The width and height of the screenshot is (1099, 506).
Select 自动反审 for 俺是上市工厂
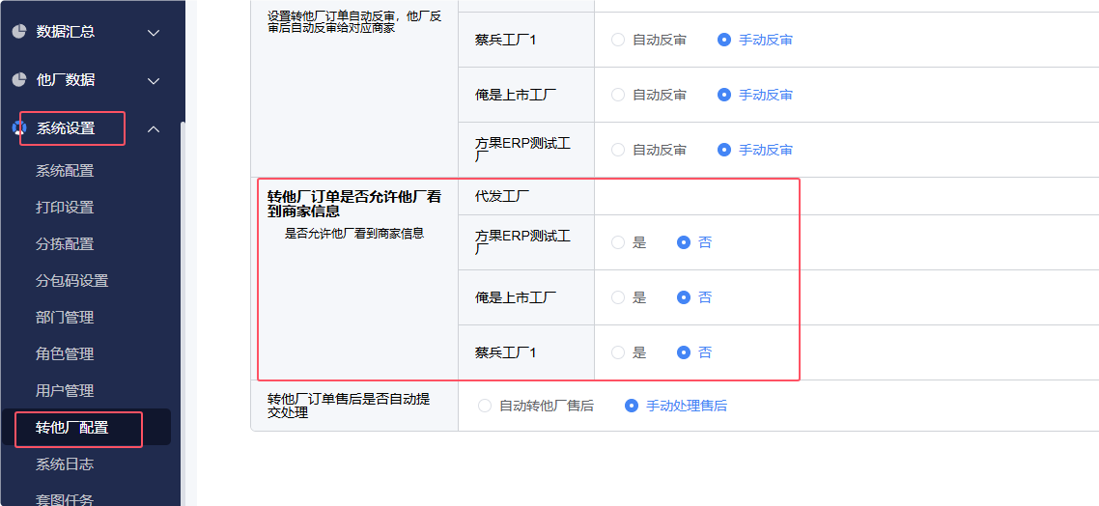(x=617, y=95)
